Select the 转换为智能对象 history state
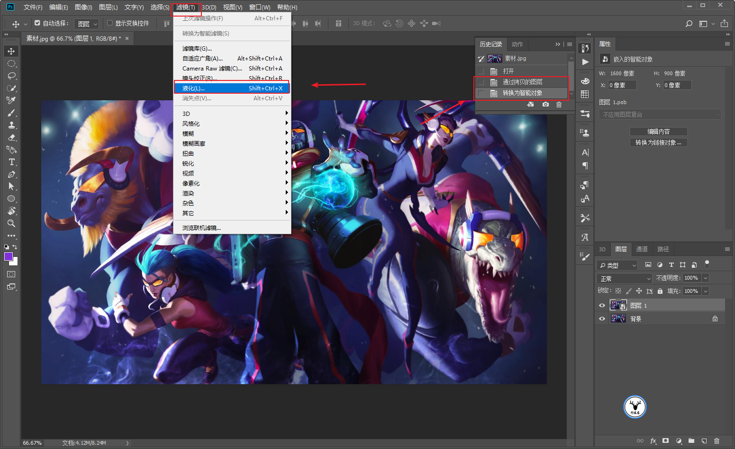The height and width of the screenshot is (449, 735). click(x=521, y=93)
